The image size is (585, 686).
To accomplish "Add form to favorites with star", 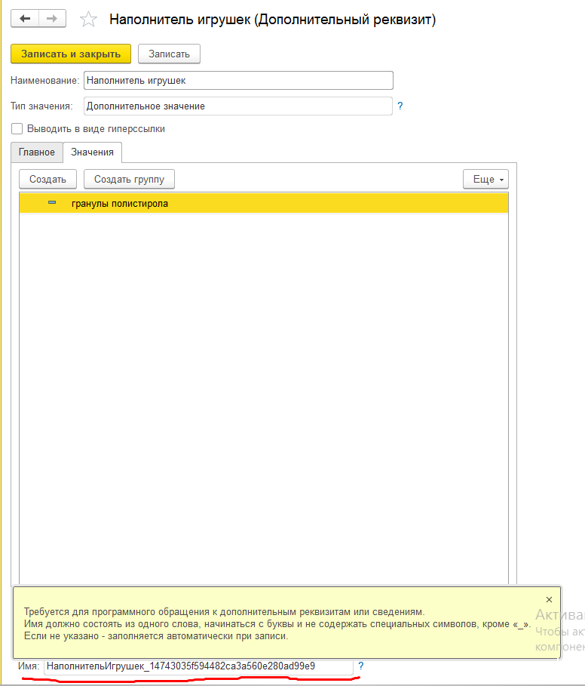I will 89,20.
